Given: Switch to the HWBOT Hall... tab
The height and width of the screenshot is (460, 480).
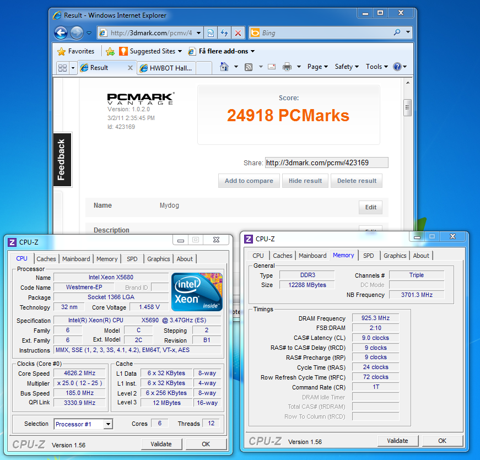Looking at the screenshot, I should pos(166,68).
